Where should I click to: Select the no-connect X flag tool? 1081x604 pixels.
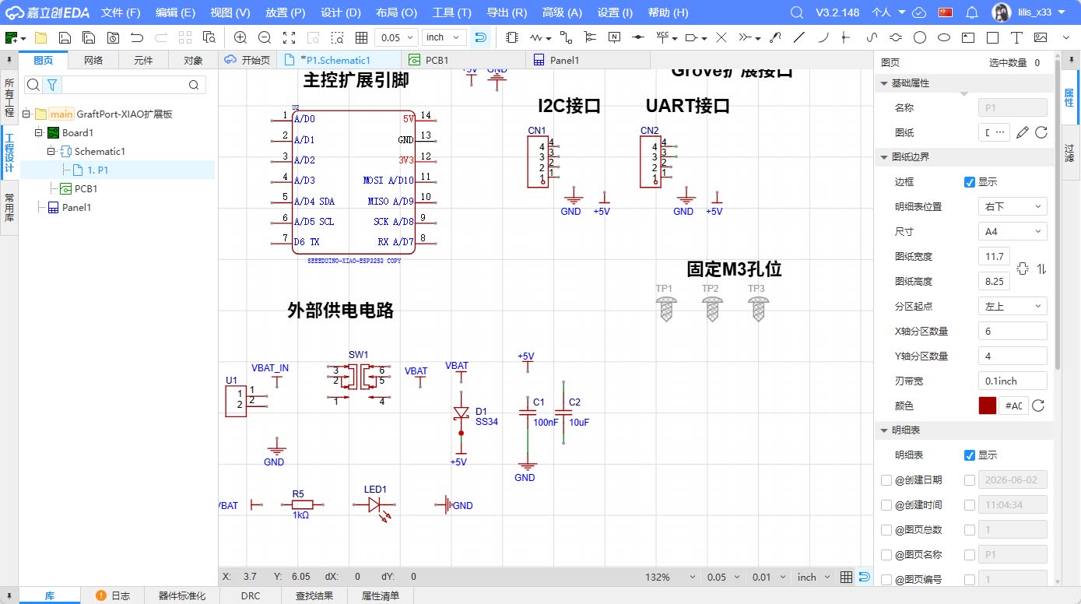[x=721, y=37]
